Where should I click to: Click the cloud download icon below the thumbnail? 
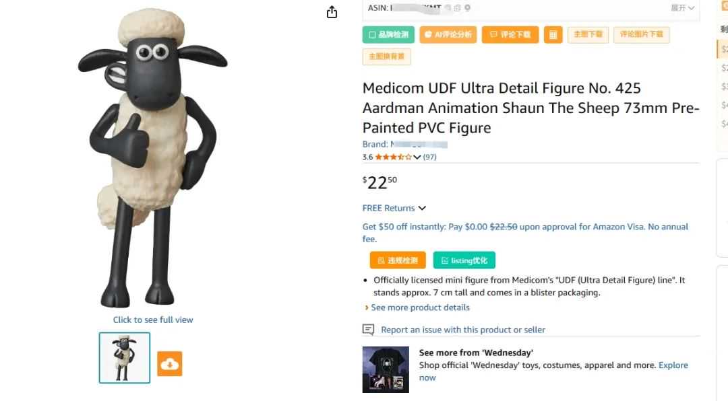(x=169, y=363)
